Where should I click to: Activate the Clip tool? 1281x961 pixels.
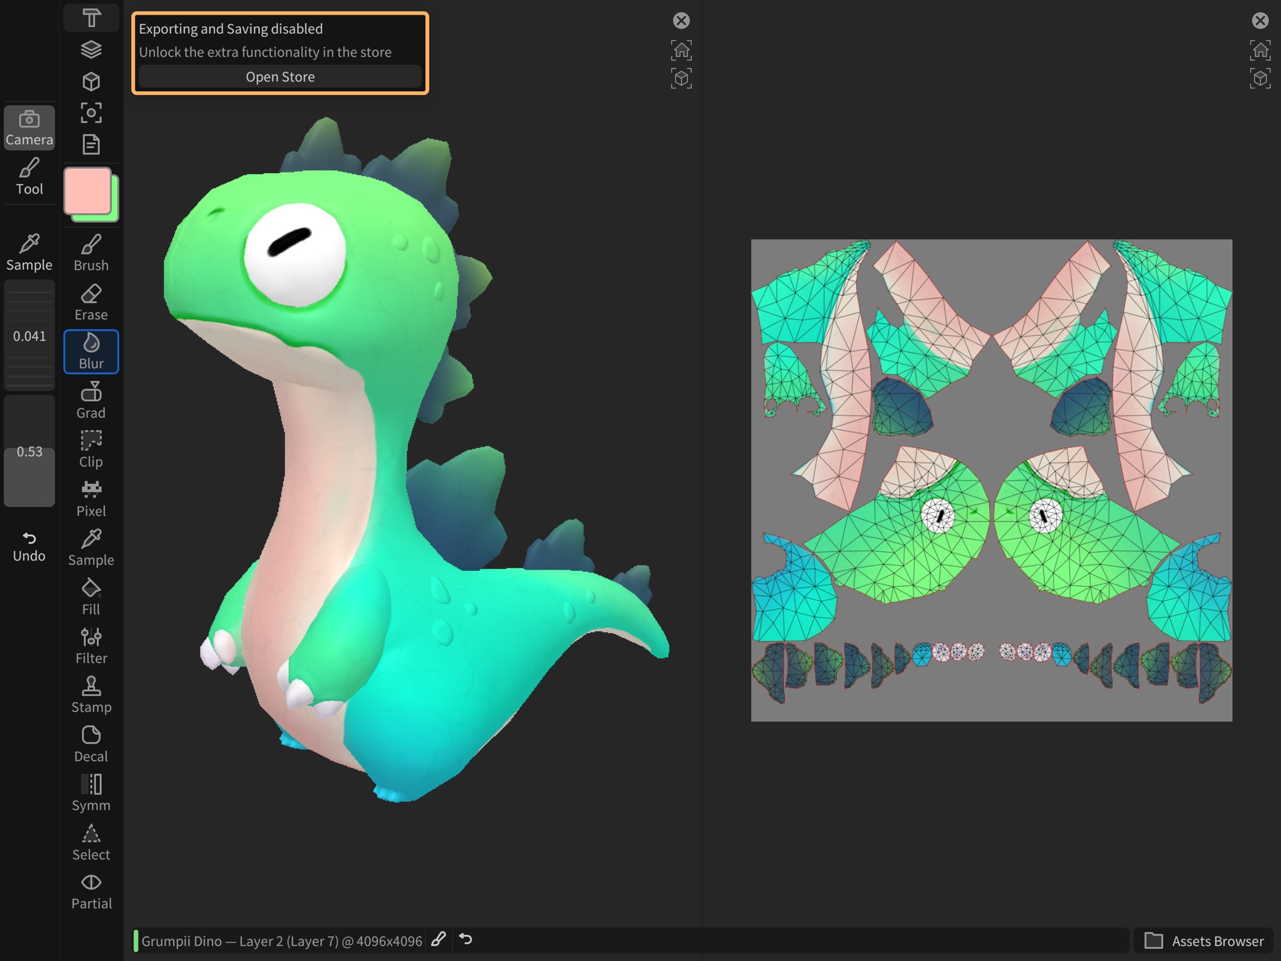[91, 449]
